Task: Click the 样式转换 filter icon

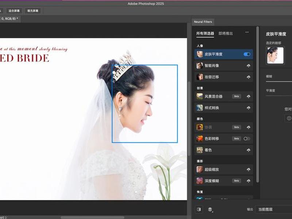Action: [x=200, y=108]
